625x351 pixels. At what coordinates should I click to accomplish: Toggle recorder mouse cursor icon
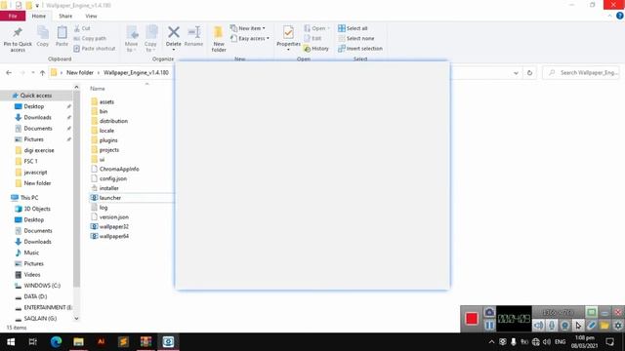pos(578,325)
